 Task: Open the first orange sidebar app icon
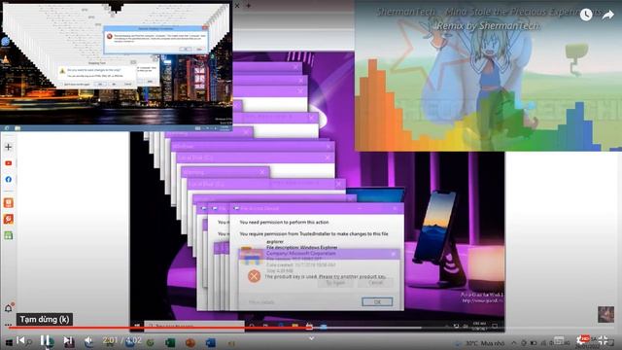click(x=9, y=203)
